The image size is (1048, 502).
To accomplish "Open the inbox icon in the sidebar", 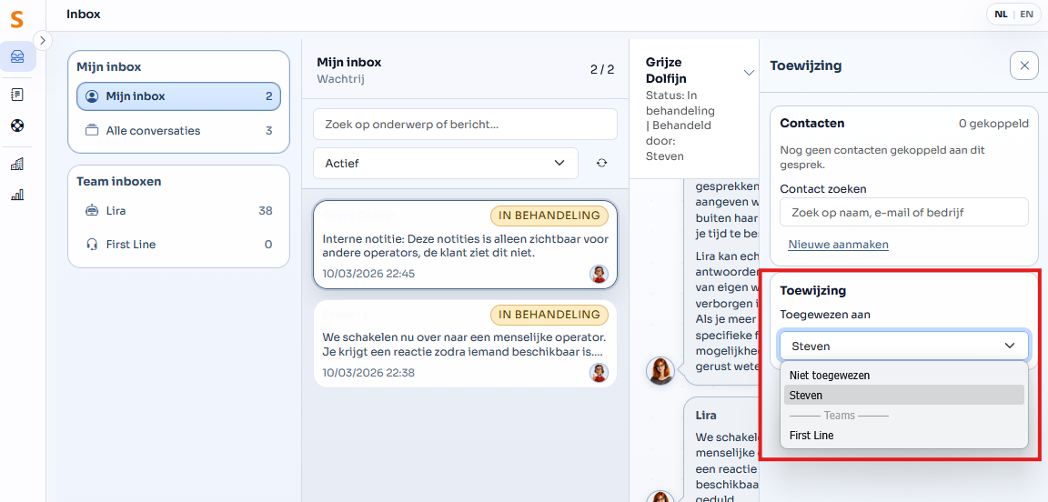I will pos(18,56).
